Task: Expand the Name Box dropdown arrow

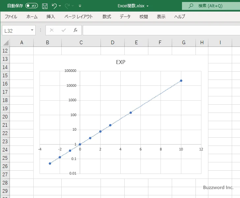Action: 32,30
